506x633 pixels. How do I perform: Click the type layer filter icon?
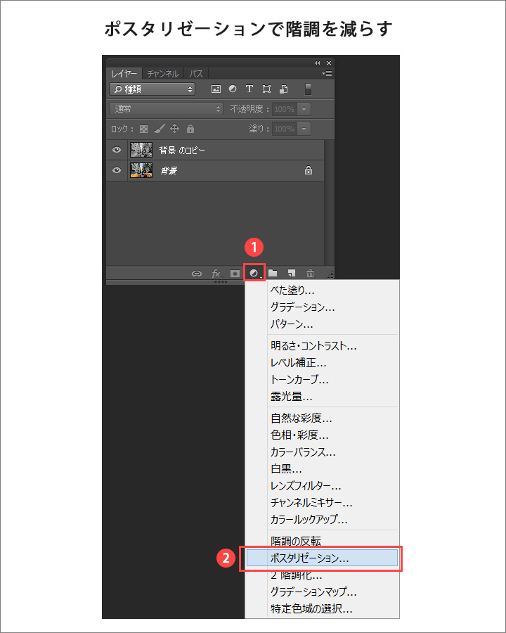pos(249,89)
